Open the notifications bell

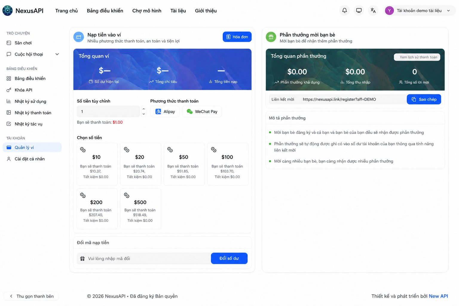345,10
